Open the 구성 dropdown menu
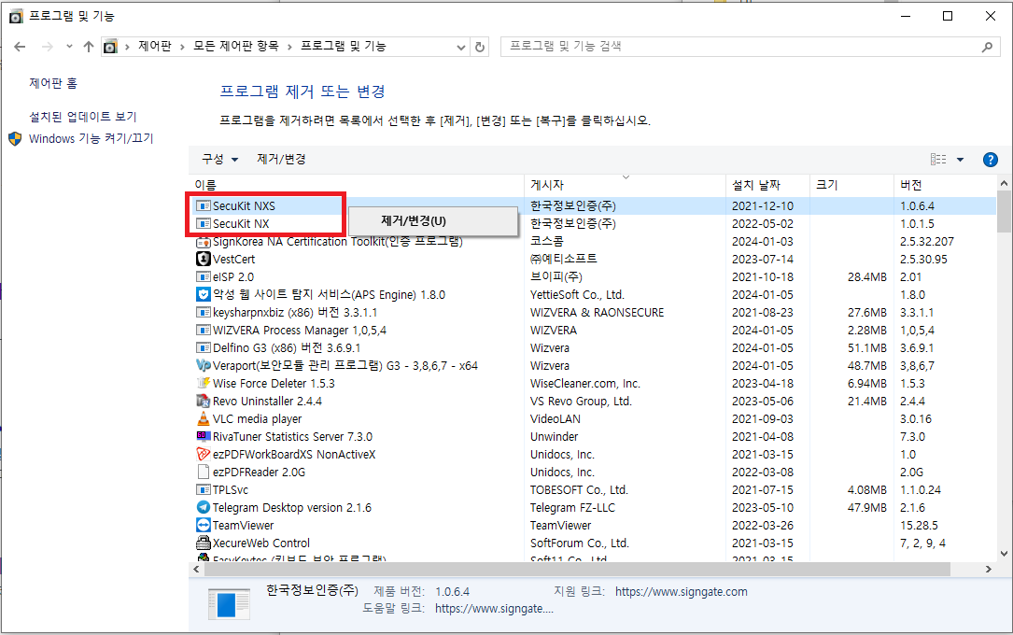This screenshot has width=1013, height=635. pos(218,159)
